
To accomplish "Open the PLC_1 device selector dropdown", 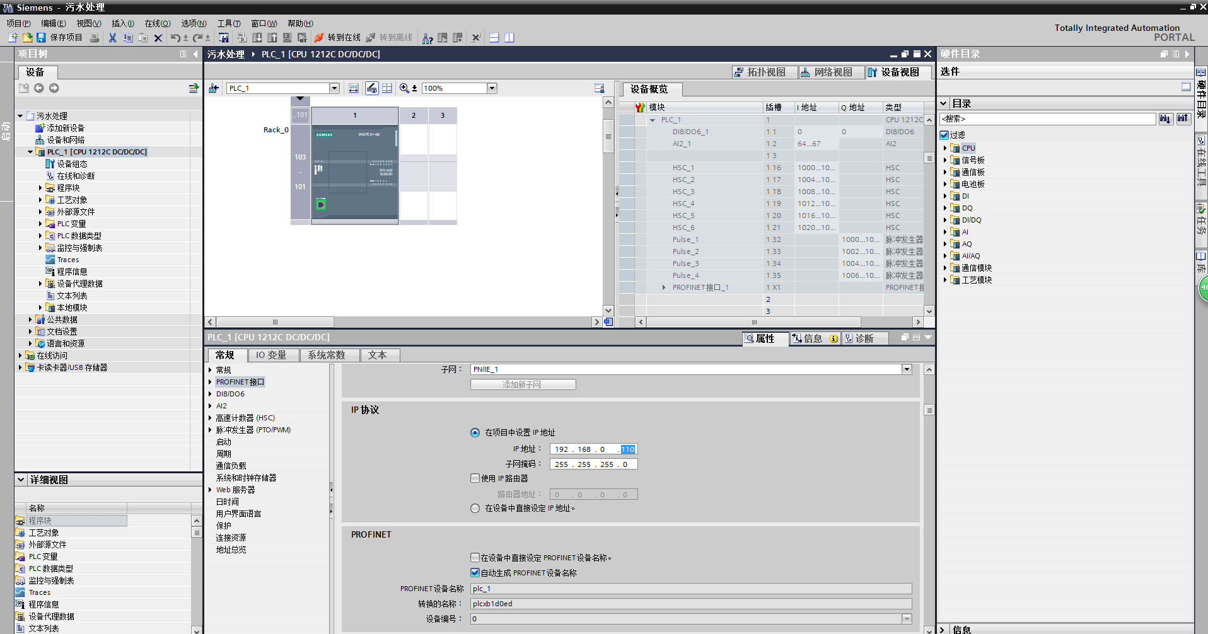I will click(x=335, y=88).
